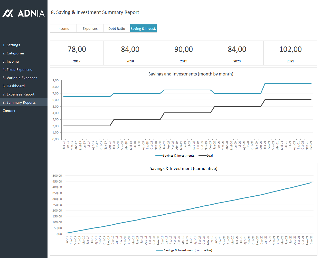Screen dimensions: 321x258
Task: Select the Saving & Invest. tab
Action: click(x=143, y=28)
